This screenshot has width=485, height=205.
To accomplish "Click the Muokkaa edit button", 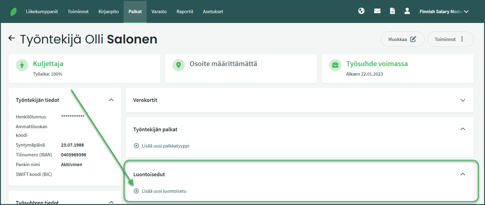I will pos(402,39).
